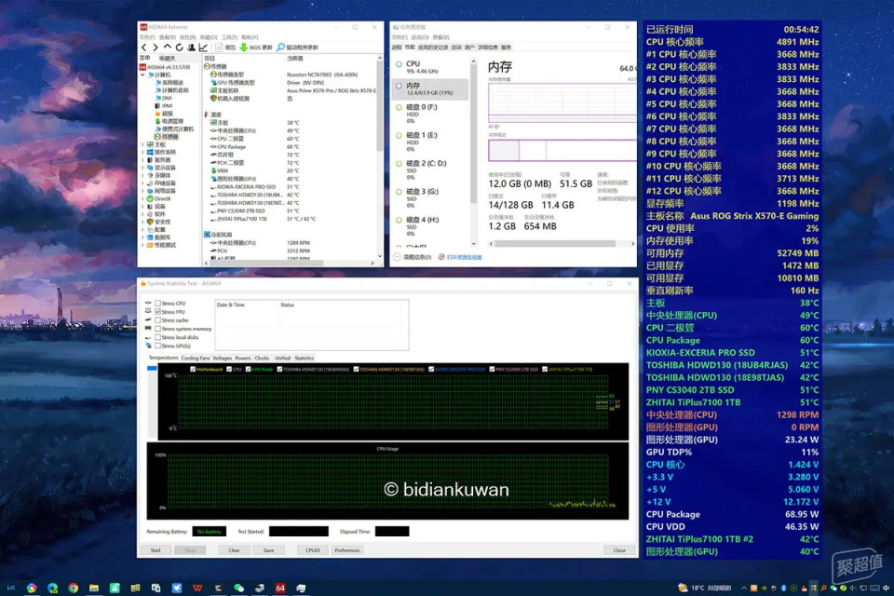Expand the network devices node in AIDA64 tree
The image size is (894, 596).
click(x=143, y=191)
